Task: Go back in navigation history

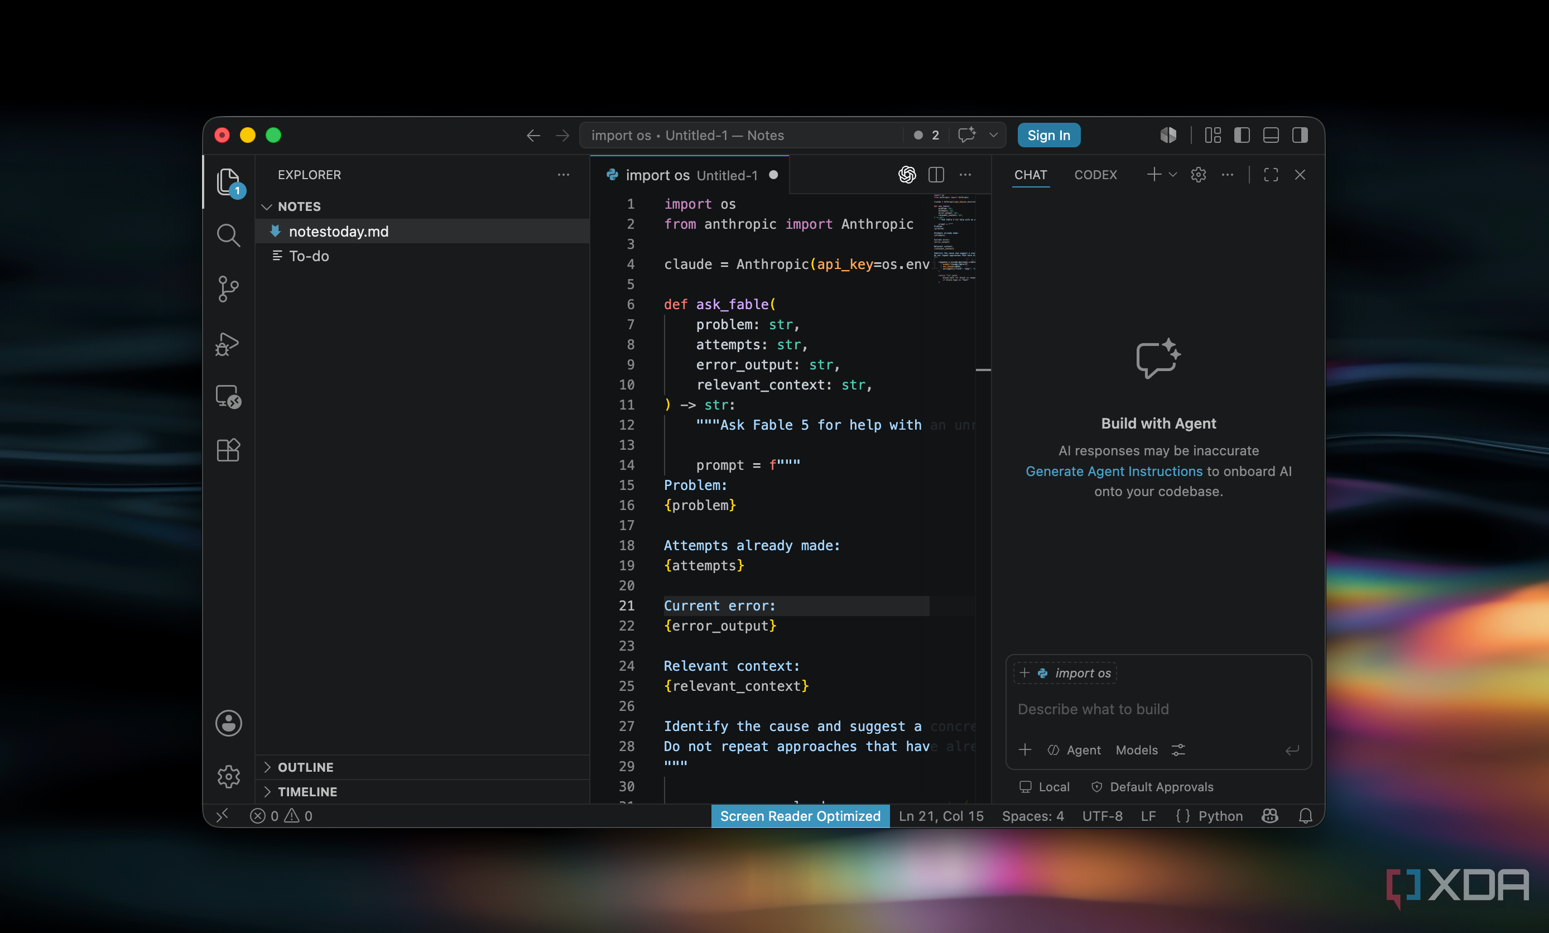Action: [x=533, y=135]
